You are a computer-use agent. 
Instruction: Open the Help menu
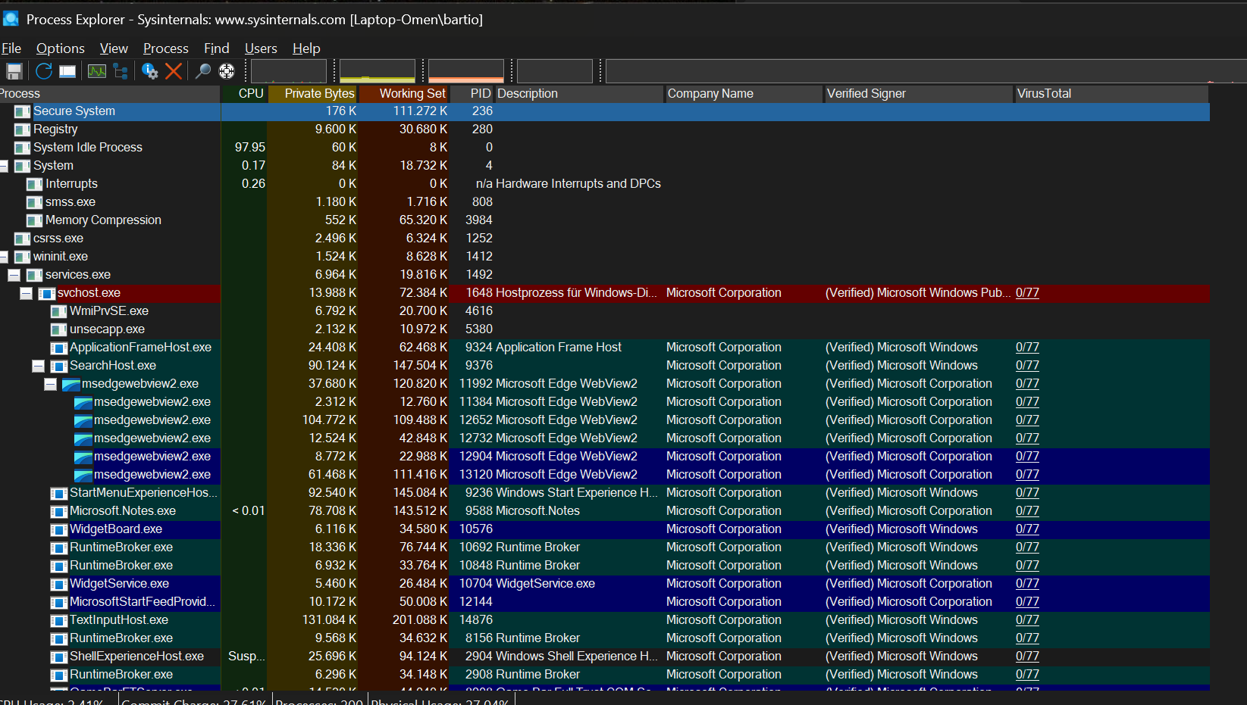tap(306, 48)
